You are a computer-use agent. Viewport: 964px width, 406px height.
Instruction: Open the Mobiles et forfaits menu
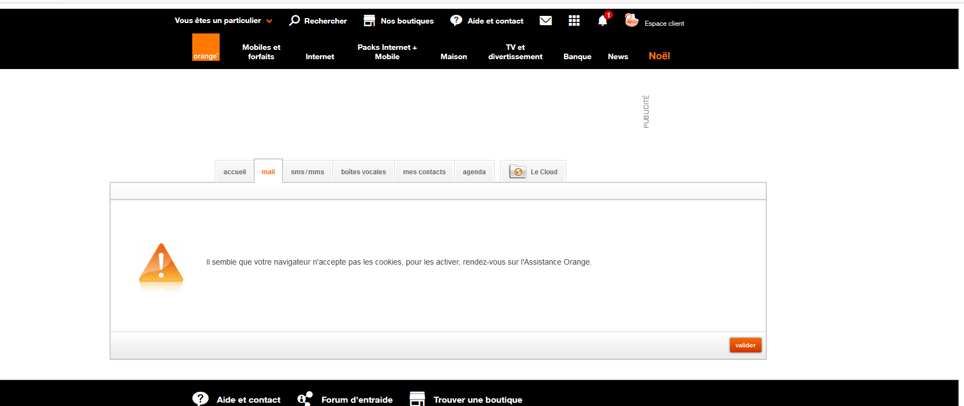click(261, 52)
